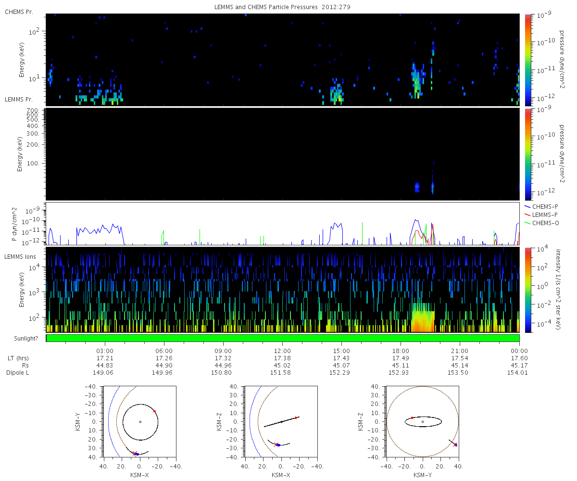Click the red marker in KSM-X/KSM-Y orbit plot
The width and height of the screenshot is (577, 481).
coord(154,411)
